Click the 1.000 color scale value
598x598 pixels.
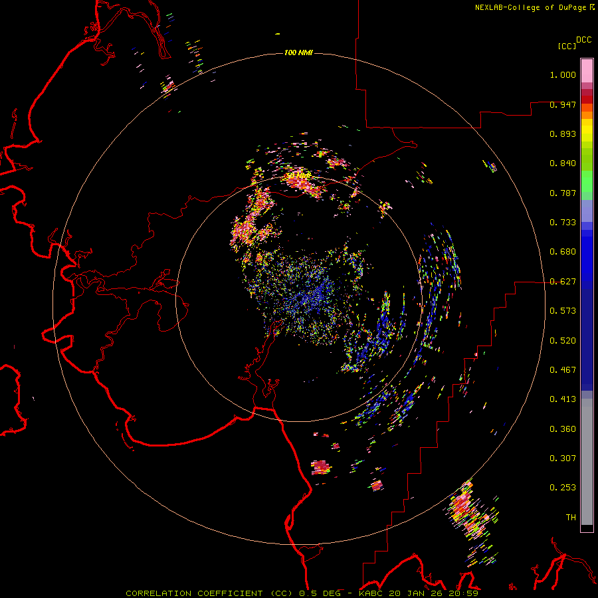563,74
